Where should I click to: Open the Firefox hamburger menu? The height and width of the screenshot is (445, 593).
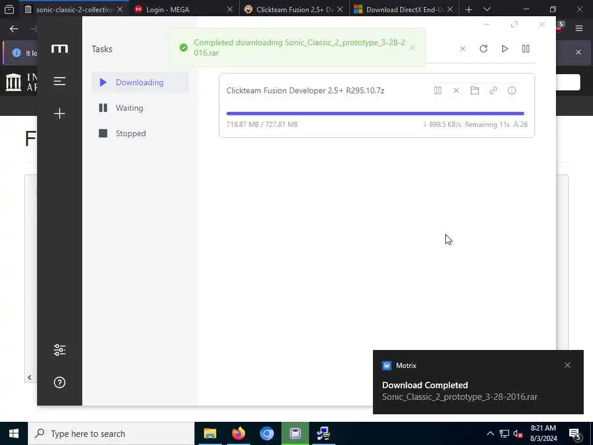tap(579, 28)
